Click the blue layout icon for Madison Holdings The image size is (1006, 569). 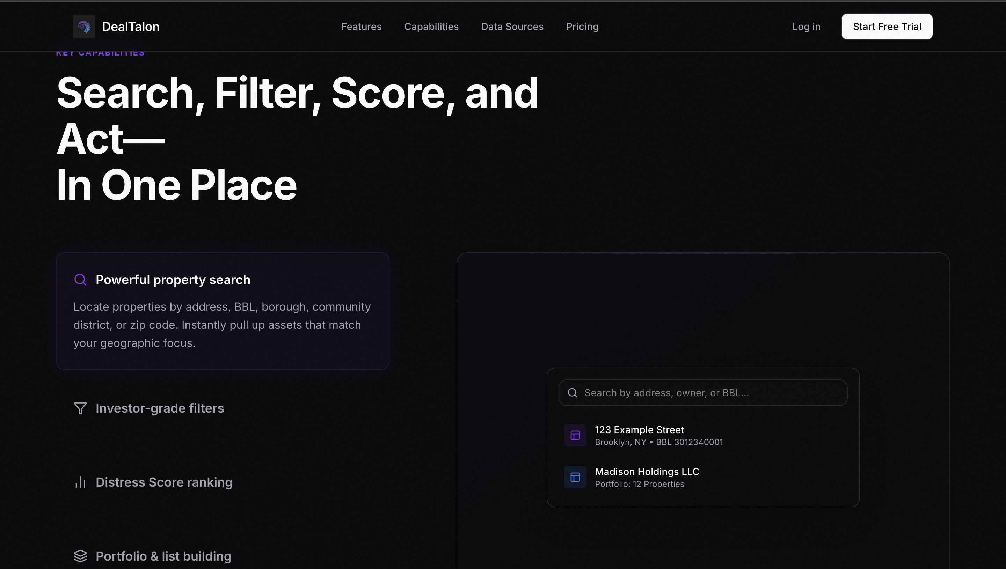575,477
